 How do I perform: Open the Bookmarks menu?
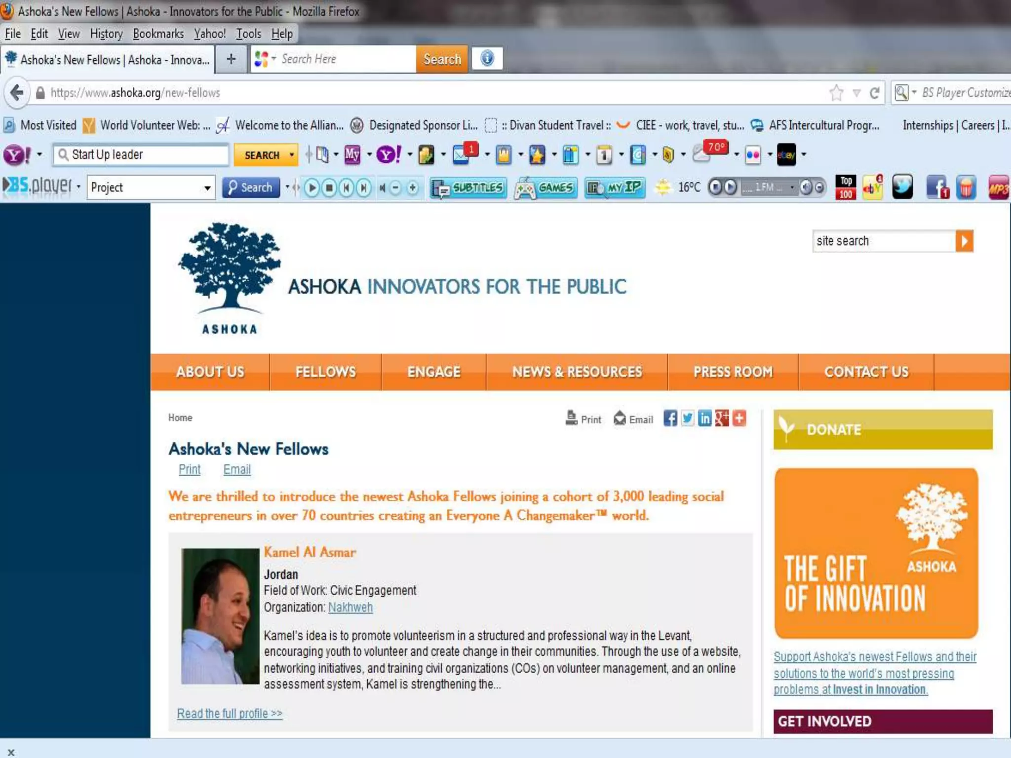pyautogui.click(x=158, y=34)
